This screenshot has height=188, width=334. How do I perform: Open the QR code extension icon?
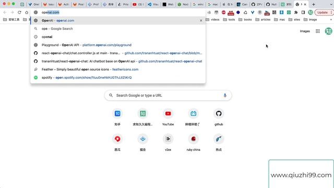274,13
